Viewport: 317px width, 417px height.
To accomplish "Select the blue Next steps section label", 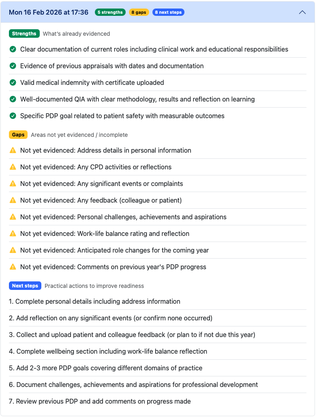I will point(25,285).
